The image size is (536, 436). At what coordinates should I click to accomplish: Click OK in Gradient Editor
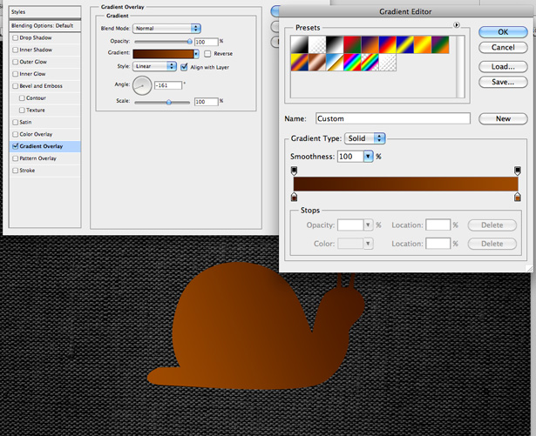503,32
